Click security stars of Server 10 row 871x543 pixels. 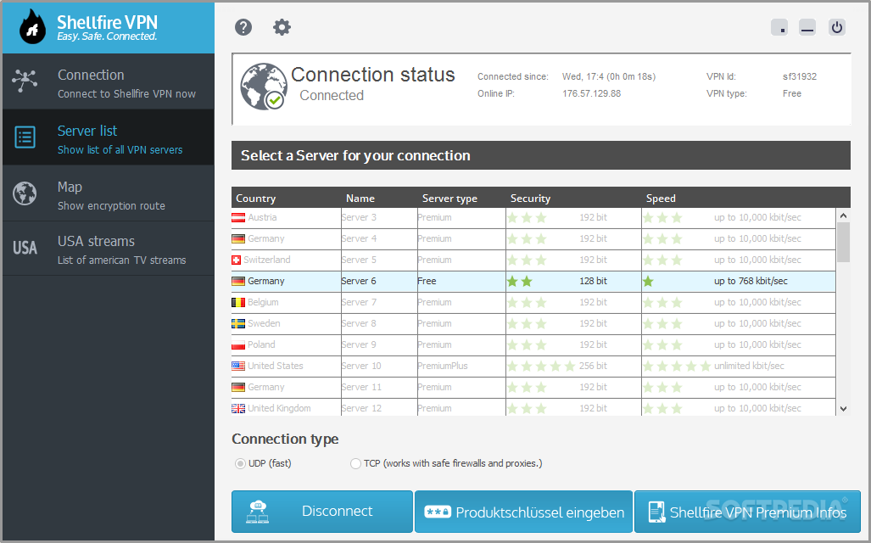541,367
